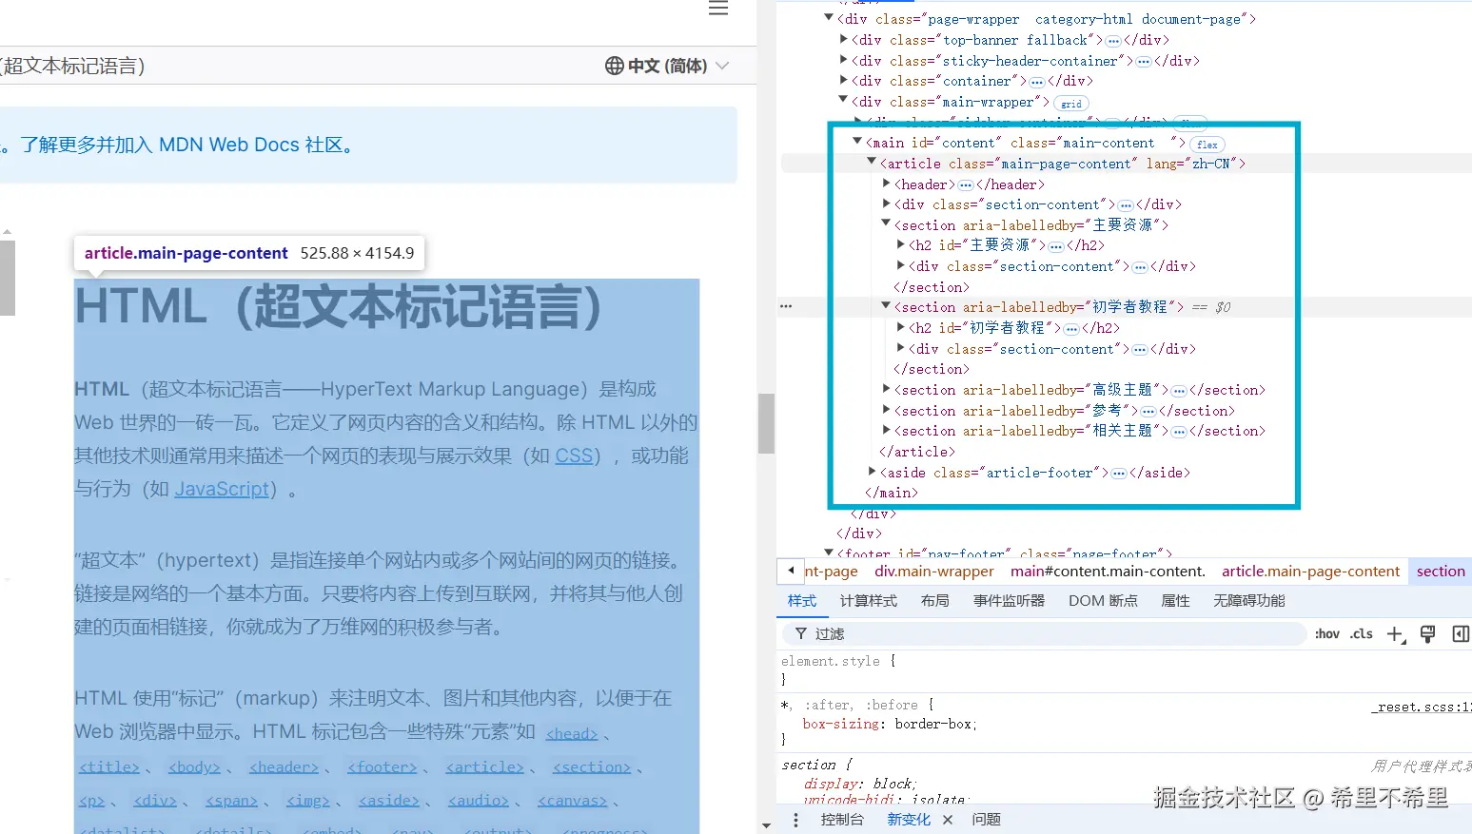Viewport: 1472px width, 834px height.
Task: Expand the aside article-footer node
Action: tap(873, 471)
